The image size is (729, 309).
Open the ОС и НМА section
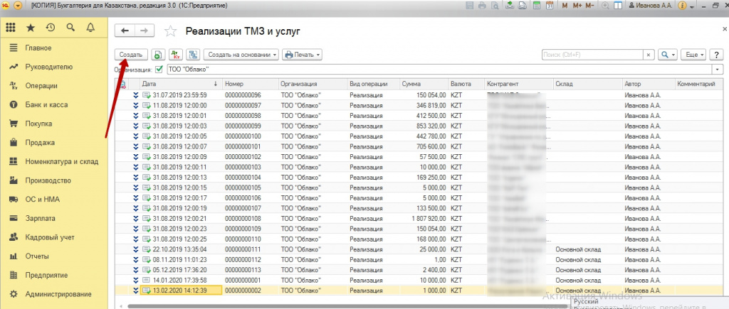[x=54, y=200]
